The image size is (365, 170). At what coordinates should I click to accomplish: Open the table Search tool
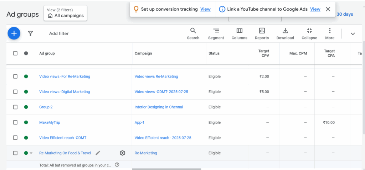pyautogui.click(x=193, y=33)
